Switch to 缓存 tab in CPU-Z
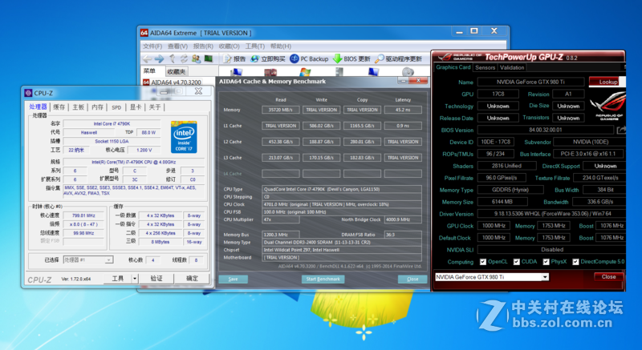 pos(59,107)
